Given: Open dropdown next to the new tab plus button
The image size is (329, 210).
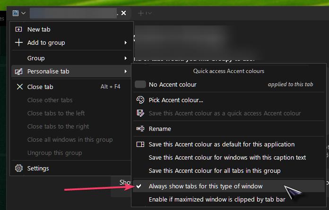Looking at the screenshot, I should click(150, 13).
